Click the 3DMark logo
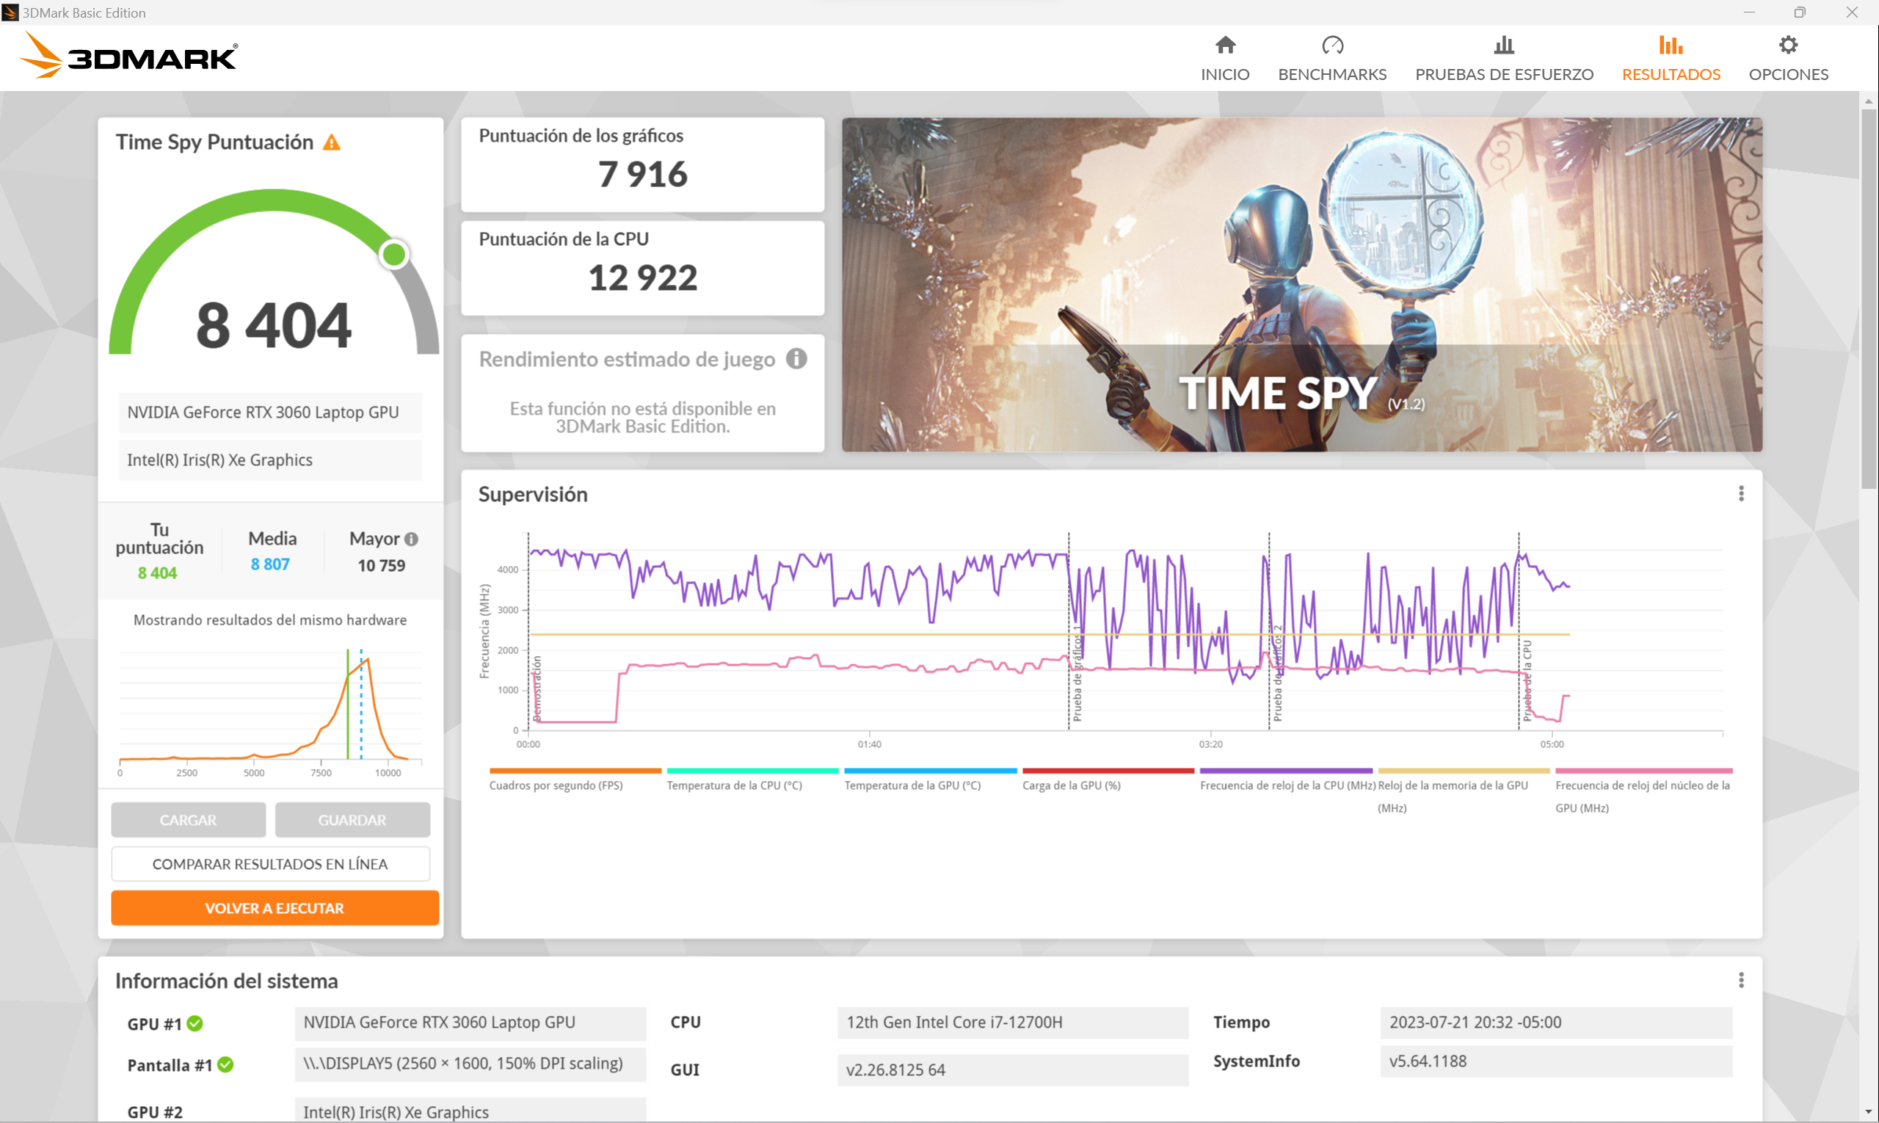This screenshot has height=1123, width=1879. 128,56
